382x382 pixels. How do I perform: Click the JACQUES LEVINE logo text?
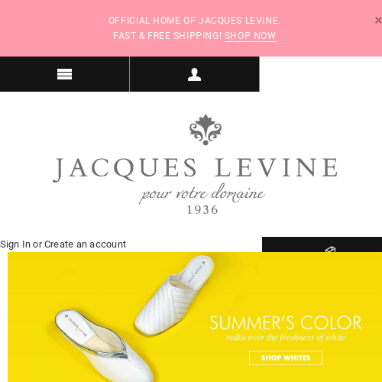[196, 169]
